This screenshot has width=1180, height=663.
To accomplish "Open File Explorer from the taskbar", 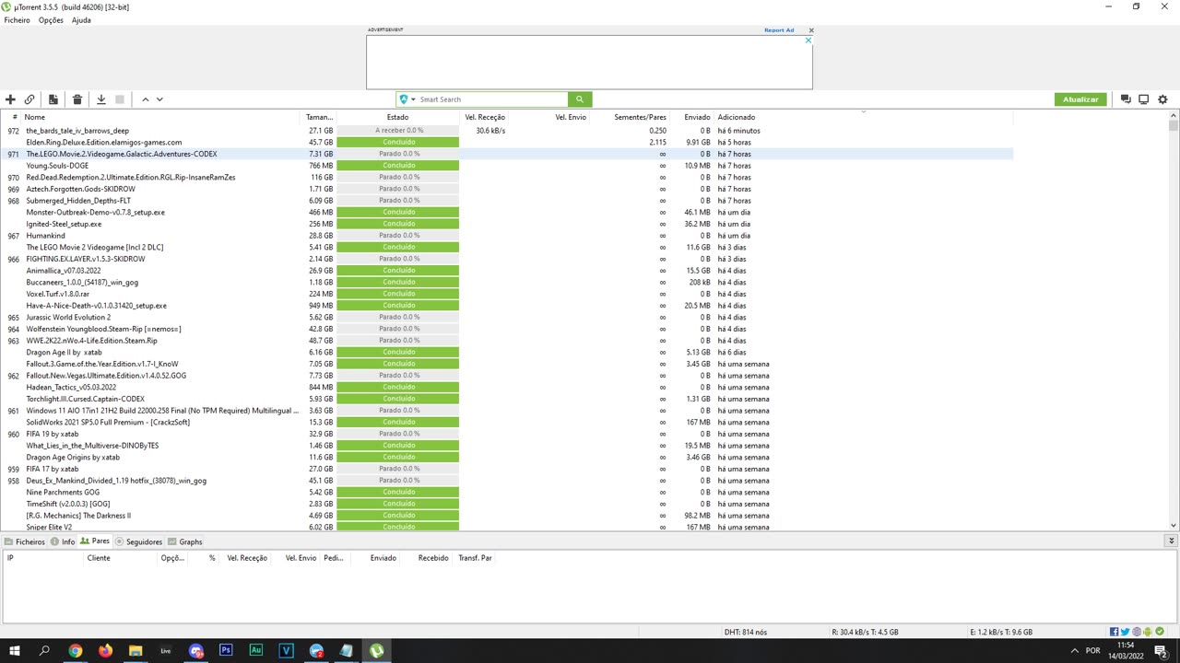I will 136,650.
